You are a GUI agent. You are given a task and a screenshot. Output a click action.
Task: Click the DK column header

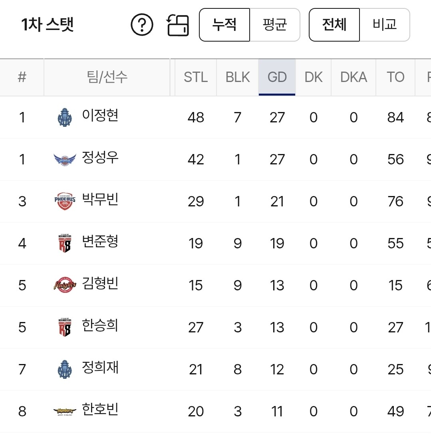(x=314, y=77)
